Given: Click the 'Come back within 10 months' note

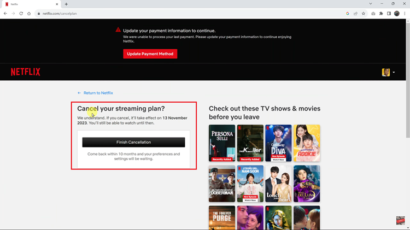Looking at the screenshot, I should point(133,156).
